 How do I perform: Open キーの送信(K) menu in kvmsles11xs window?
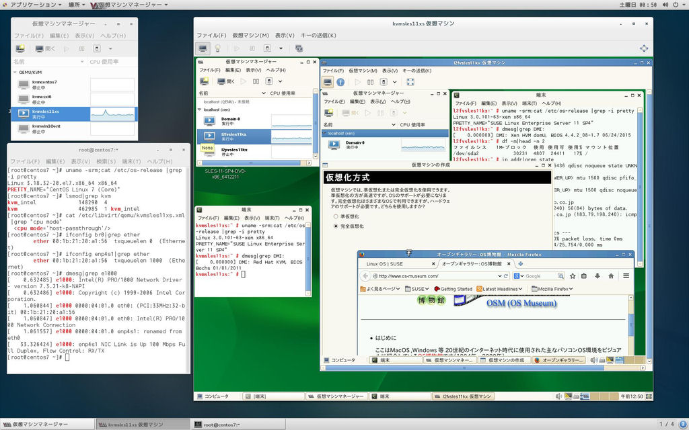pos(318,35)
